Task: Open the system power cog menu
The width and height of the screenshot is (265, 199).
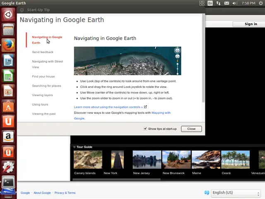Action: click(261, 3)
